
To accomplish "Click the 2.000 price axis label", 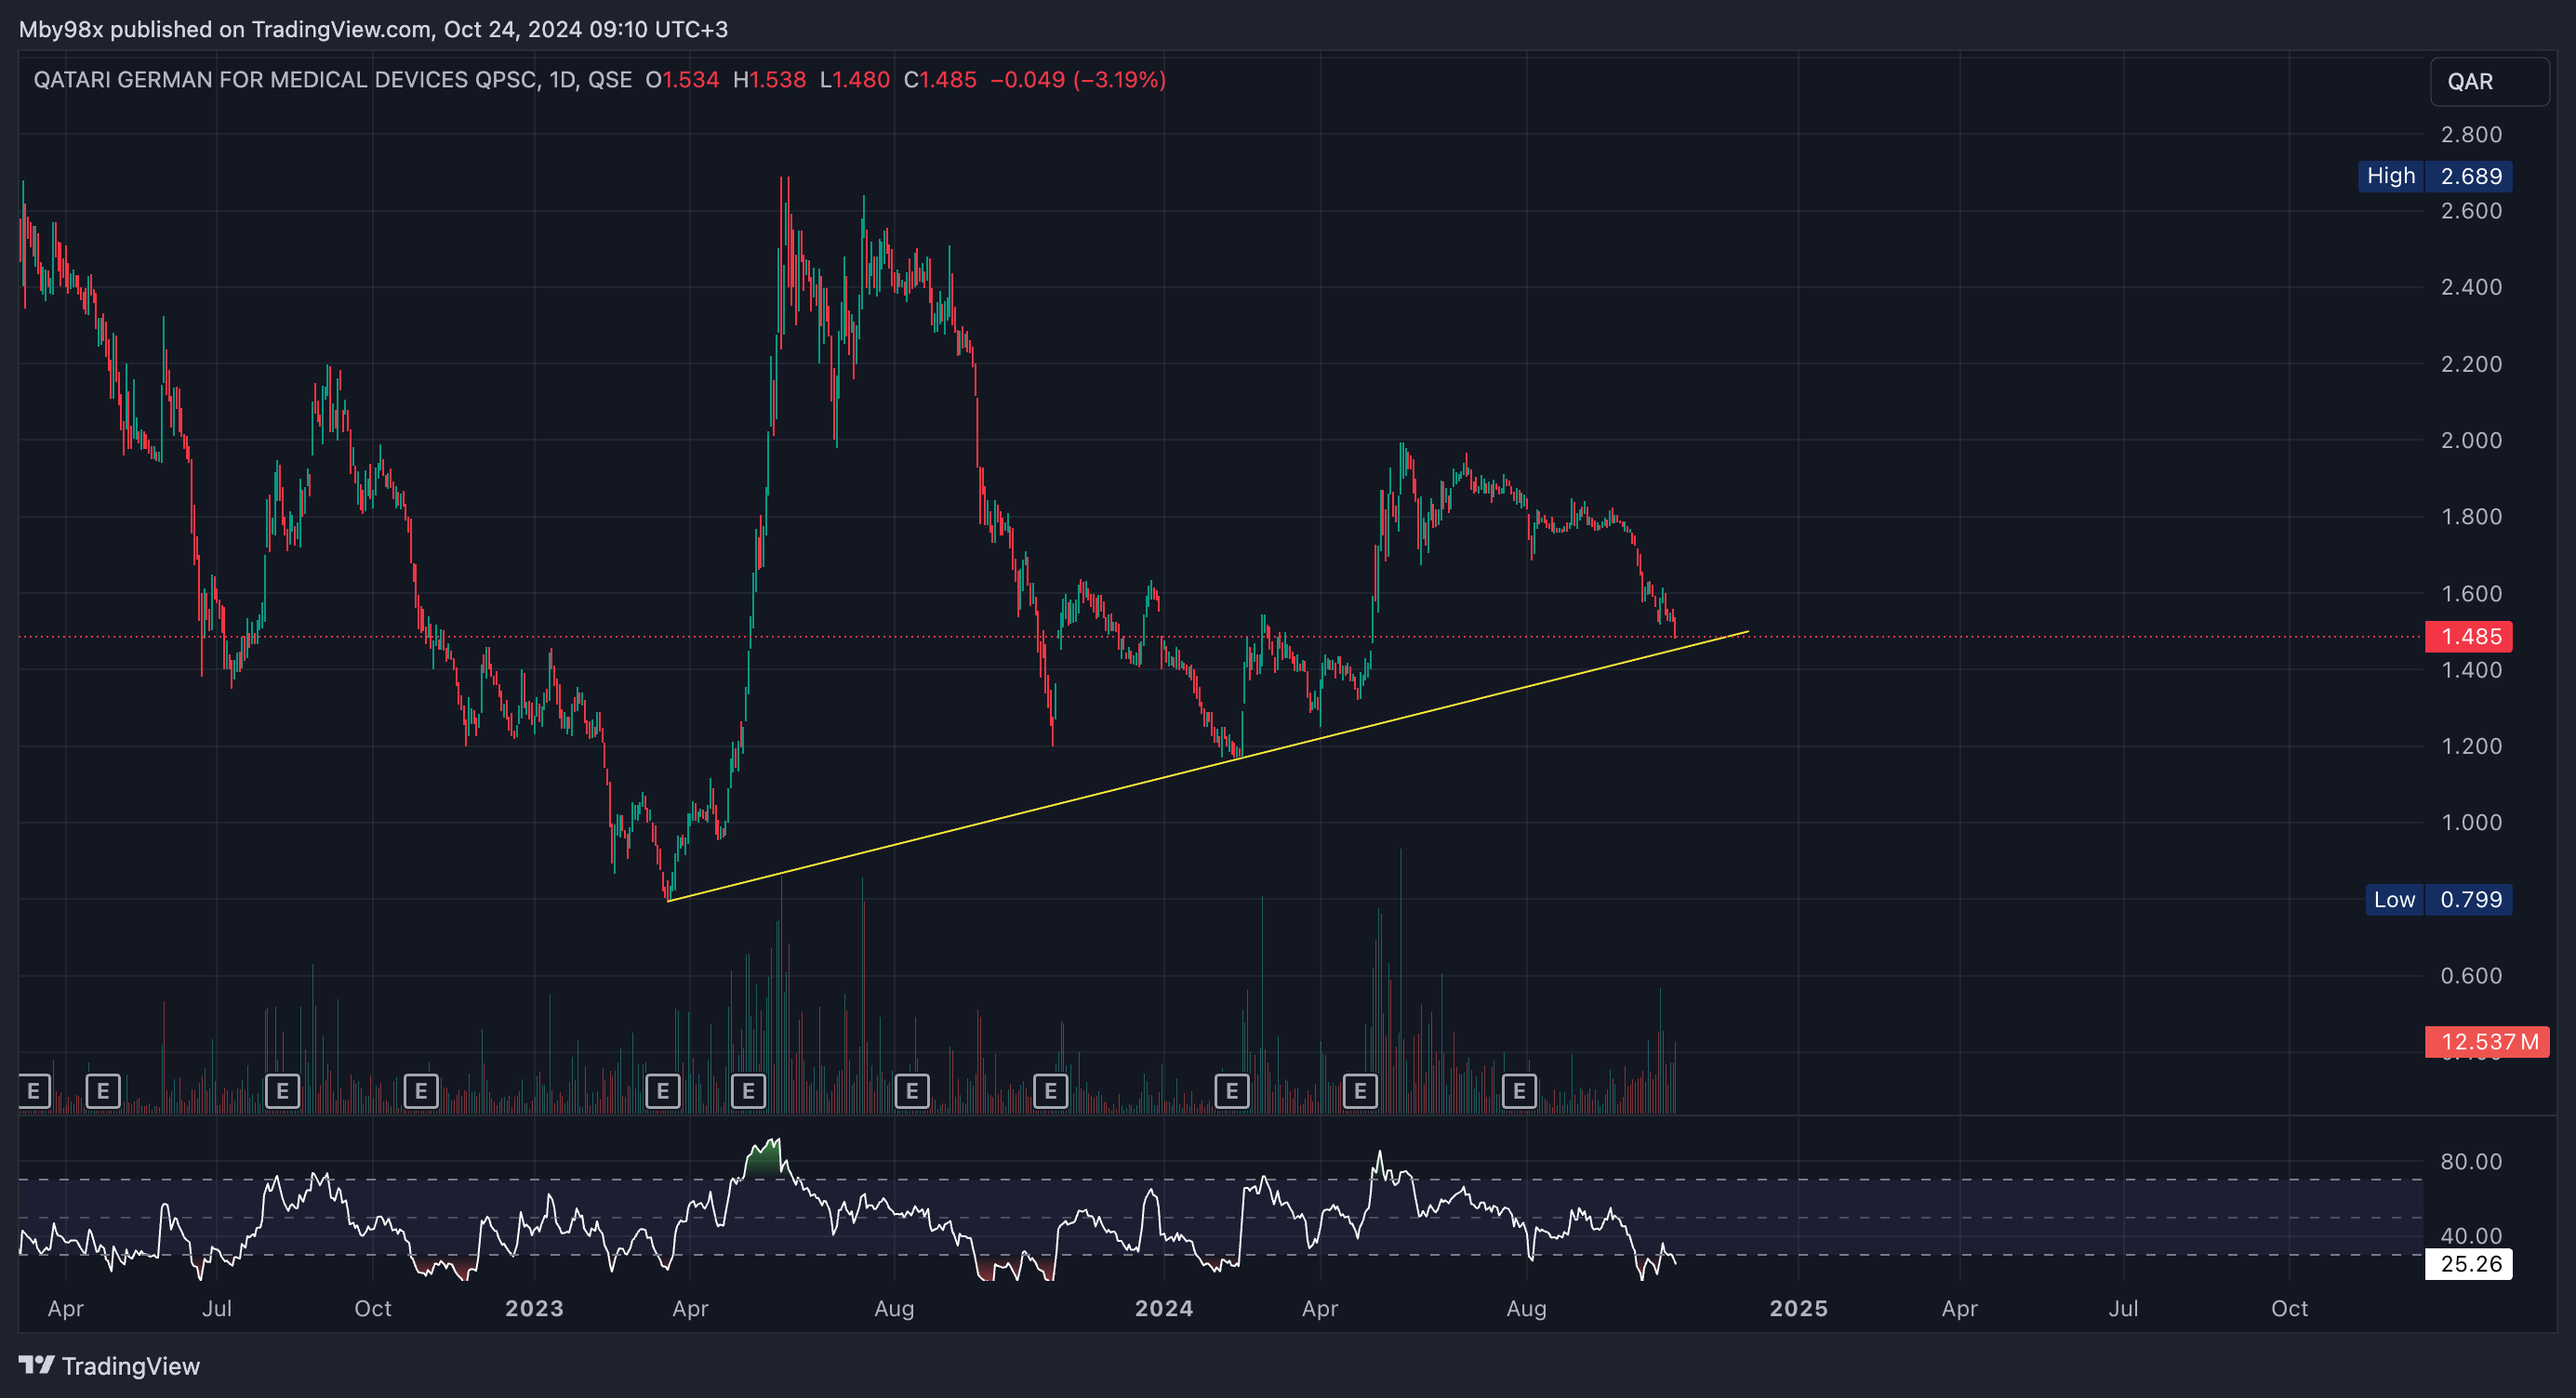I will point(2471,441).
